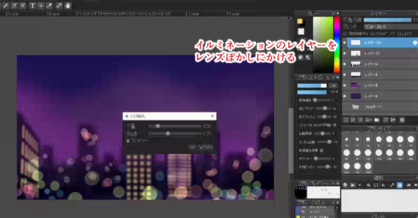This screenshot has width=418, height=218.
Task: Select the フォルダー layer folder row
Action: pos(380,107)
